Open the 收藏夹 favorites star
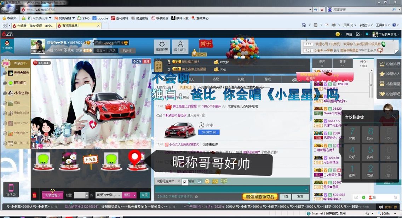Viewport: 402px width, 218px height. (9, 18)
